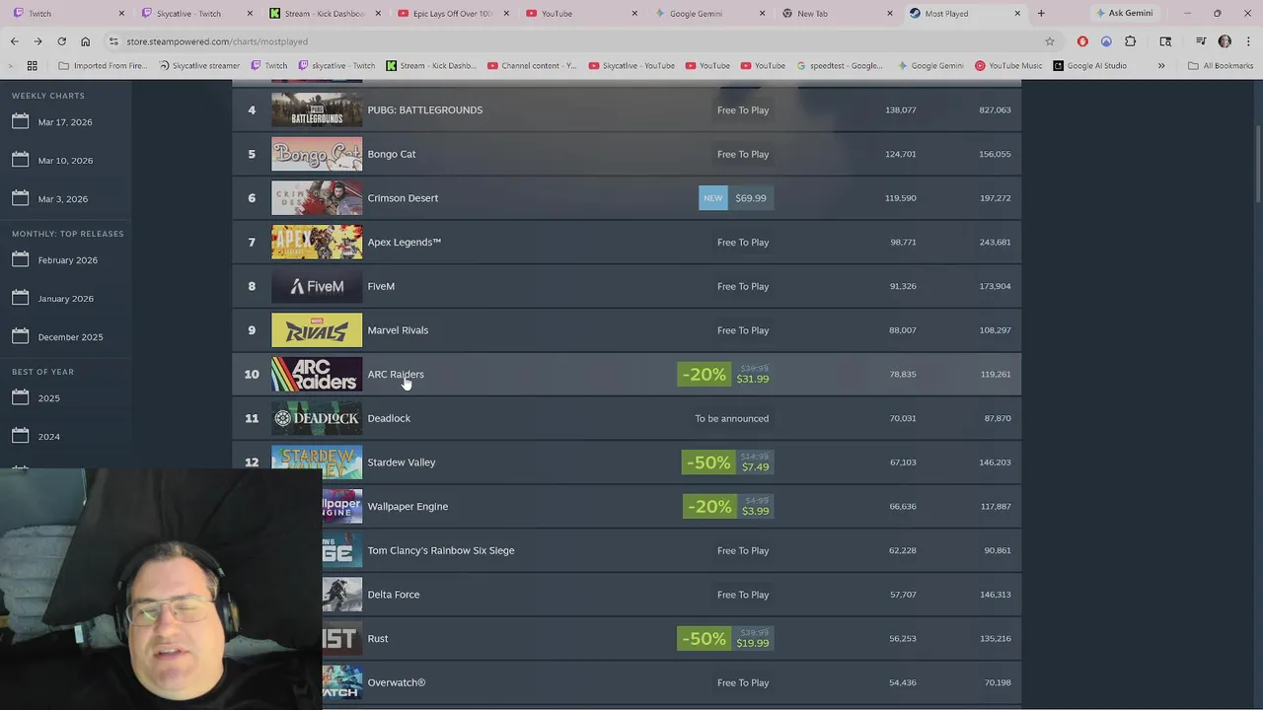1263x710 pixels.
Task: Open February 2026 top releases
Action: pos(67,260)
